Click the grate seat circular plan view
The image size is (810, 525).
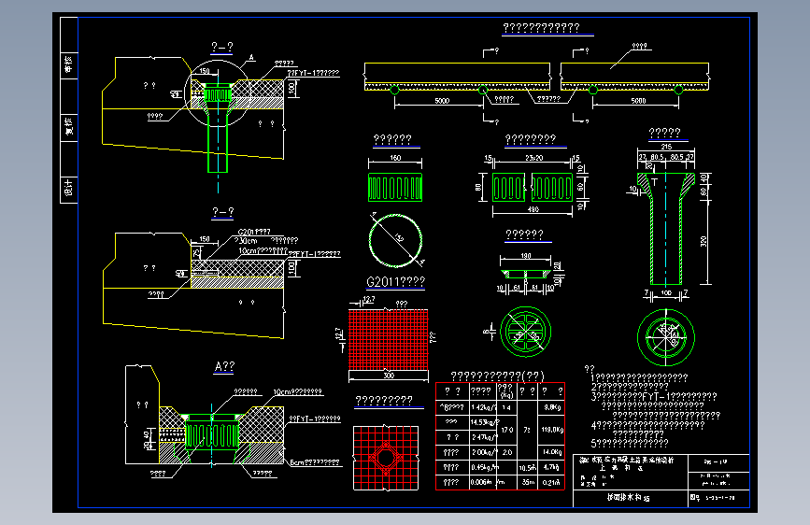pos(526,332)
